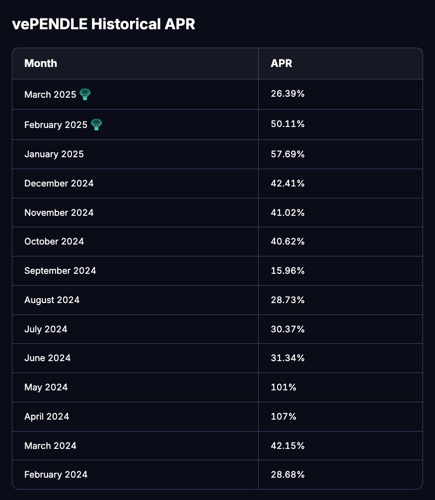Select the March 2025 month cell

point(50,94)
